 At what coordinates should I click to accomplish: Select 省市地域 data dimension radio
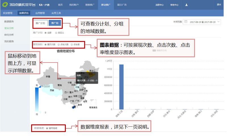(47, 128)
